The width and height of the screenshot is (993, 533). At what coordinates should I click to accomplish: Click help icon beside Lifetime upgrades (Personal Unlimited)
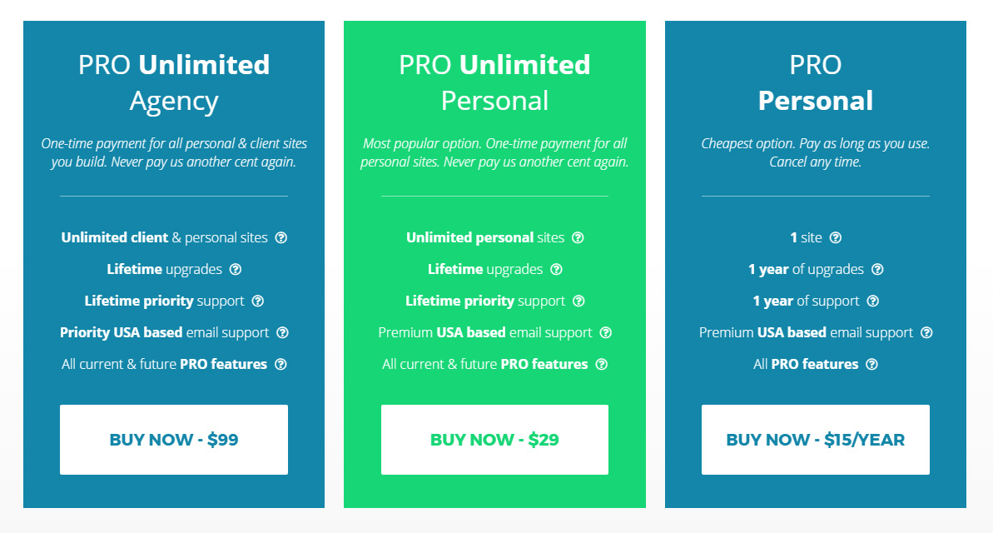coord(556,269)
